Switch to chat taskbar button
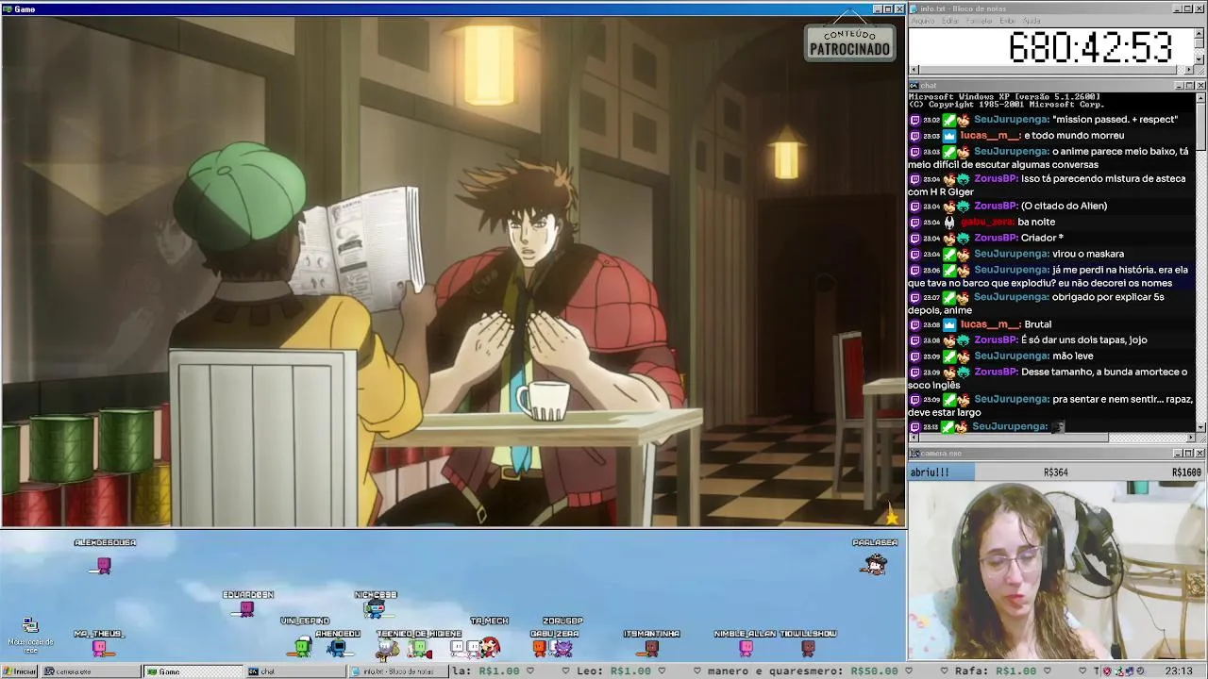This screenshot has height=679, width=1208. [x=294, y=671]
